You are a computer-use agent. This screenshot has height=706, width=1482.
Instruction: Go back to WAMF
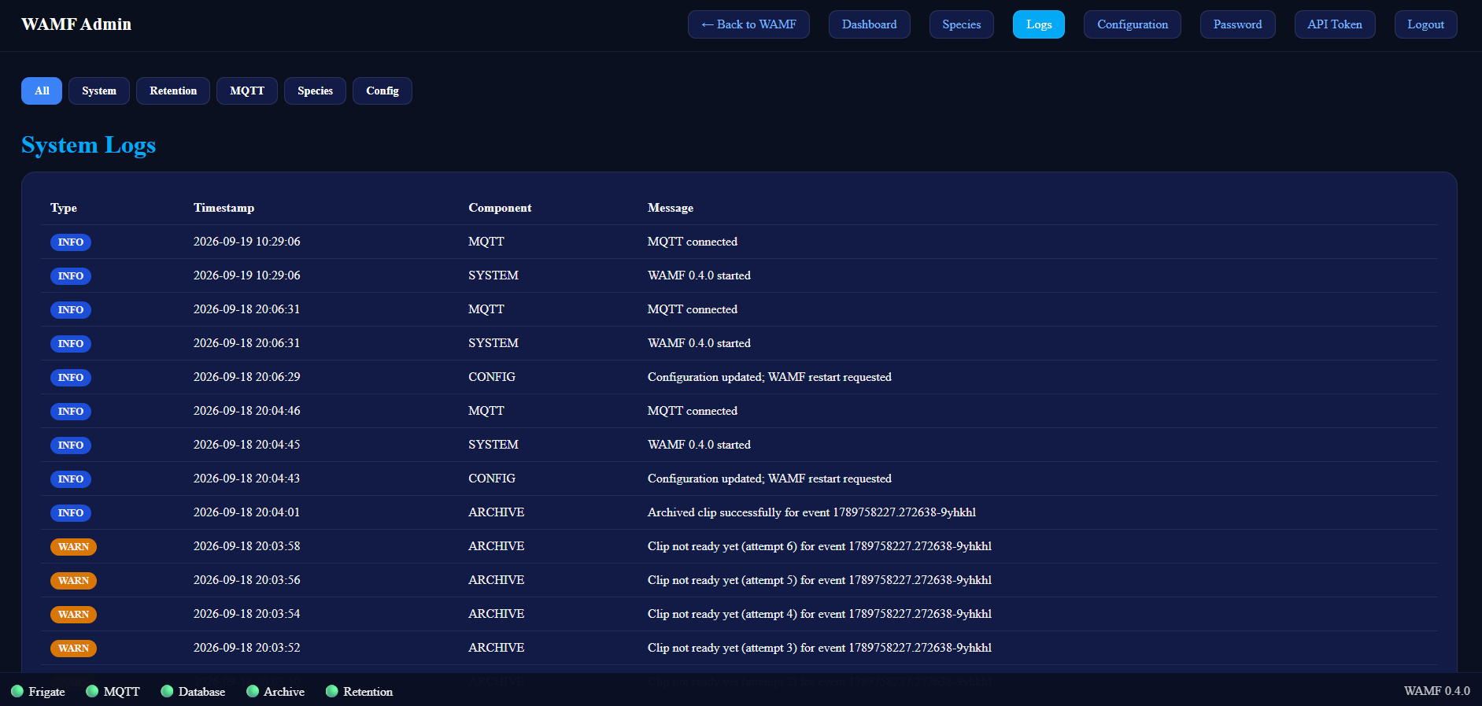(748, 24)
